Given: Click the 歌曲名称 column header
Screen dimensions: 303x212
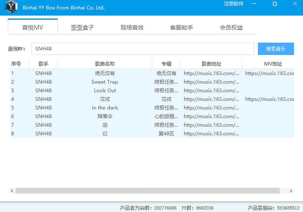Looking at the screenshot, I should (105, 64).
